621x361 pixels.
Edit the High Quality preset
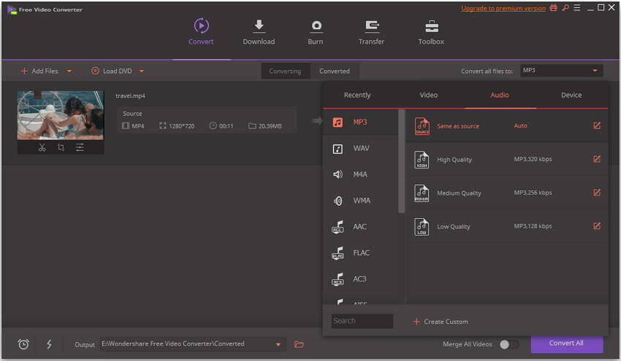597,159
